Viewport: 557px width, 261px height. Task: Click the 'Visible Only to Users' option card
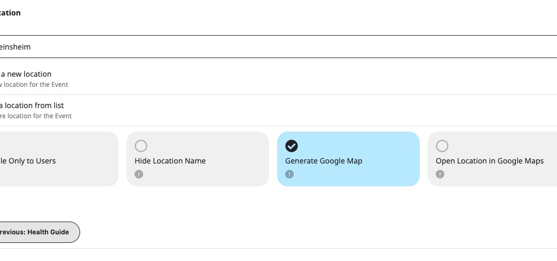click(x=53, y=161)
